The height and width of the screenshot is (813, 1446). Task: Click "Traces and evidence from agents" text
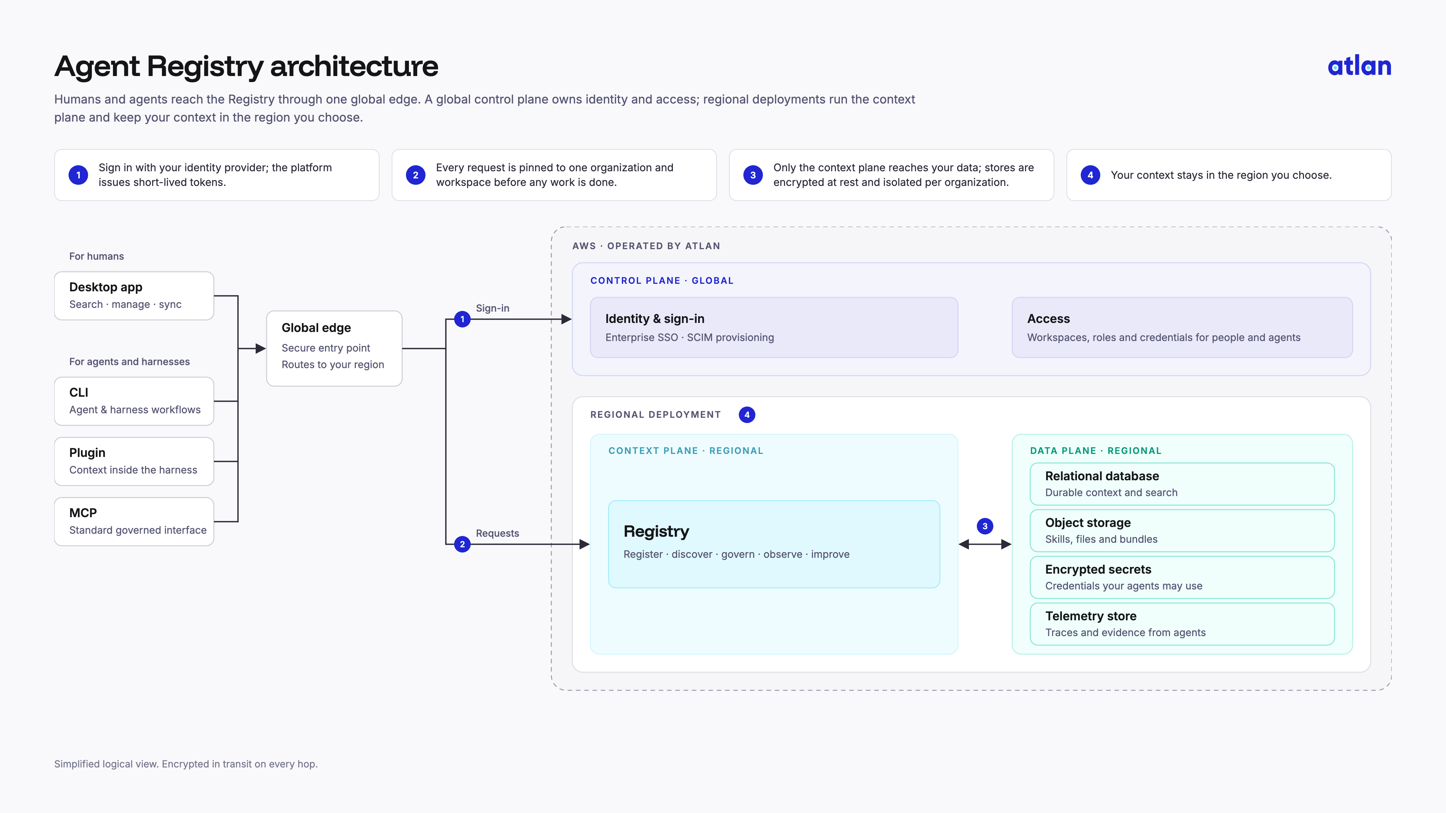1125,632
